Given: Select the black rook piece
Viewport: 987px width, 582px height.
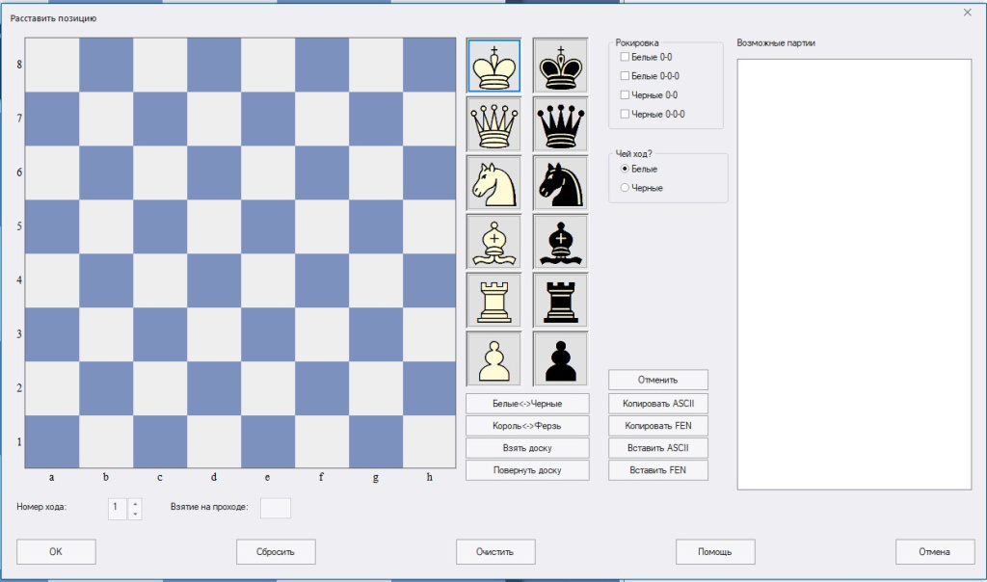Looking at the screenshot, I should pyautogui.click(x=560, y=300).
